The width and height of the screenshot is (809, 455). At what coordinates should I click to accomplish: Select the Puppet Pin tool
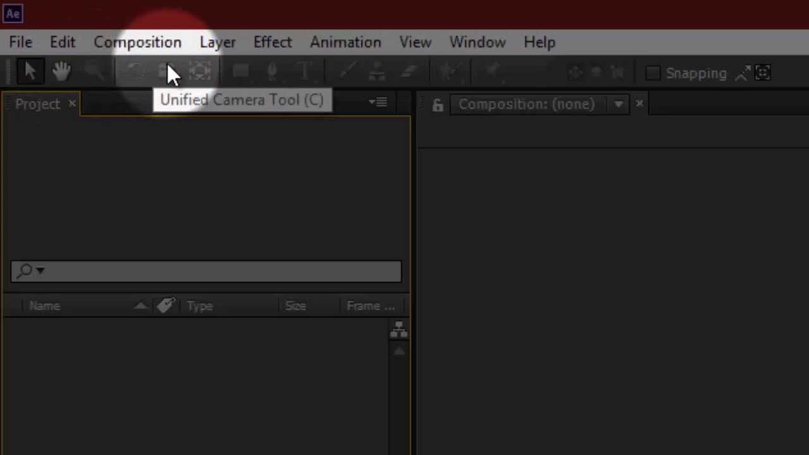click(x=494, y=72)
